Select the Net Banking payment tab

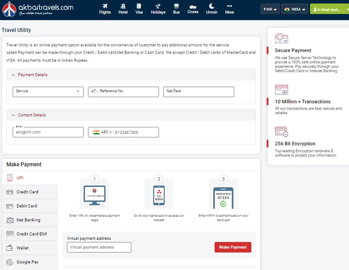point(30,220)
